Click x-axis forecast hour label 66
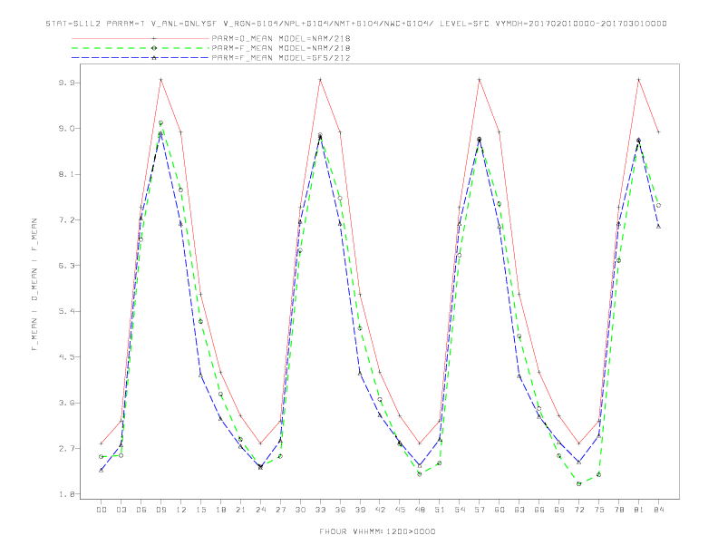This screenshot has width=718, height=555. 539,510
